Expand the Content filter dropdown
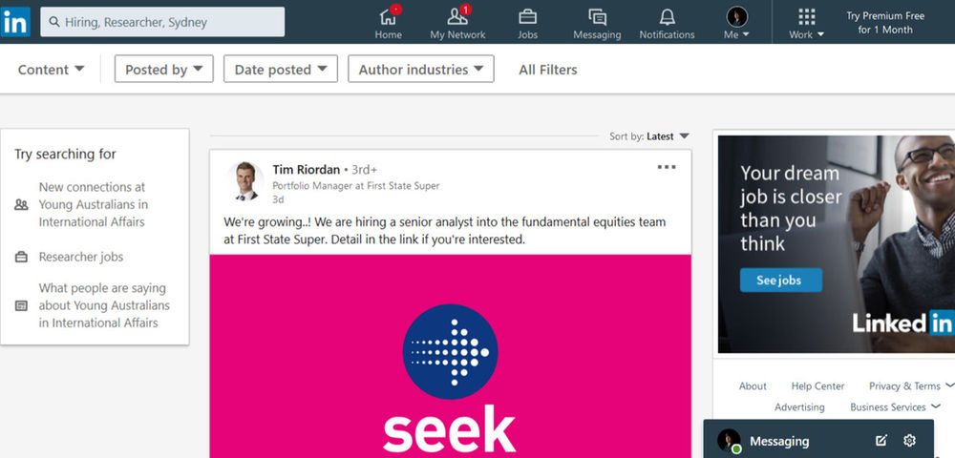The image size is (955, 458). pos(52,70)
